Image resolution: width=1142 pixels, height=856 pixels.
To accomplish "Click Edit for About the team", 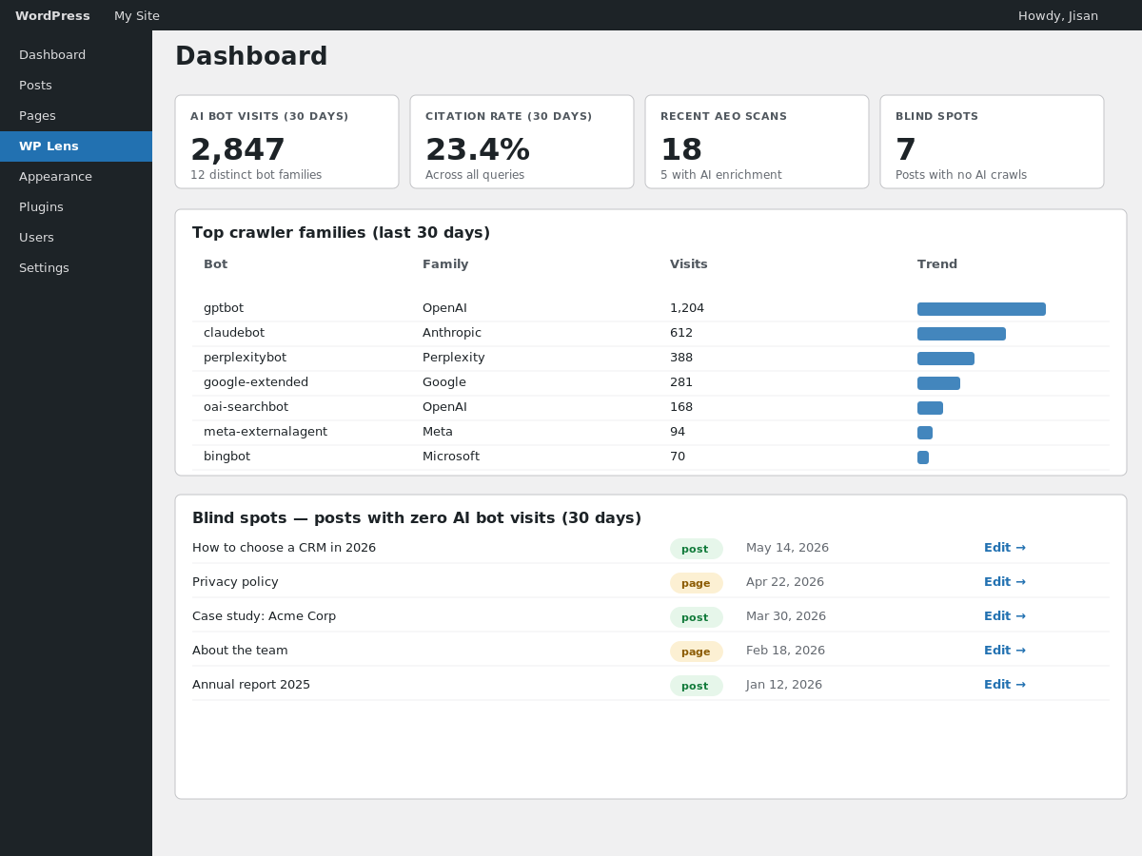I will coord(1005,651).
